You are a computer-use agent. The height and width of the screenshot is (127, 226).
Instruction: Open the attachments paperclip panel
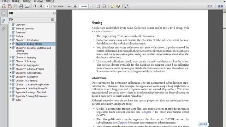click(4, 28)
